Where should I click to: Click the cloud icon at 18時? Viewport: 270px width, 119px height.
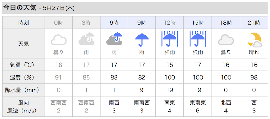(x=226, y=40)
